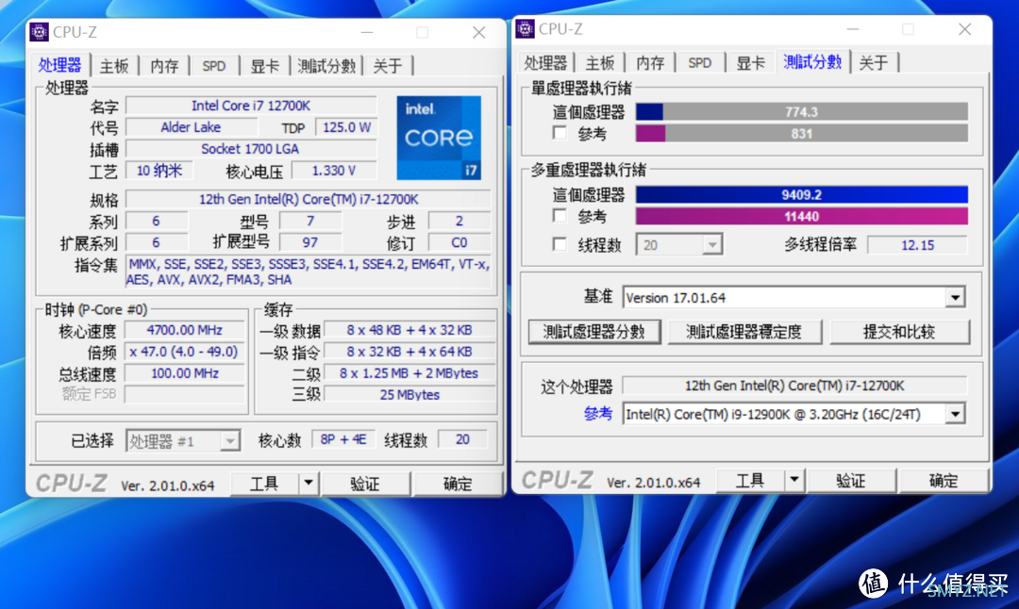Click the 代号 value Alder Lake
Screen dimensions: 1019x609
(191, 127)
